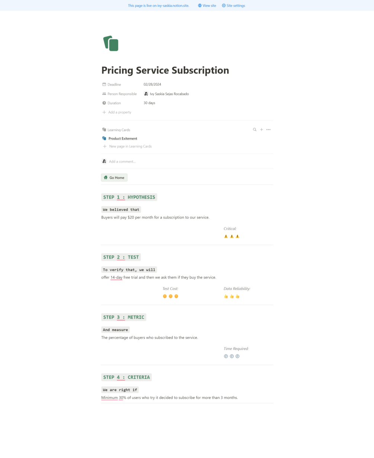Click the Add a comment field
The image size is (374, 458).
coord(122,162)
